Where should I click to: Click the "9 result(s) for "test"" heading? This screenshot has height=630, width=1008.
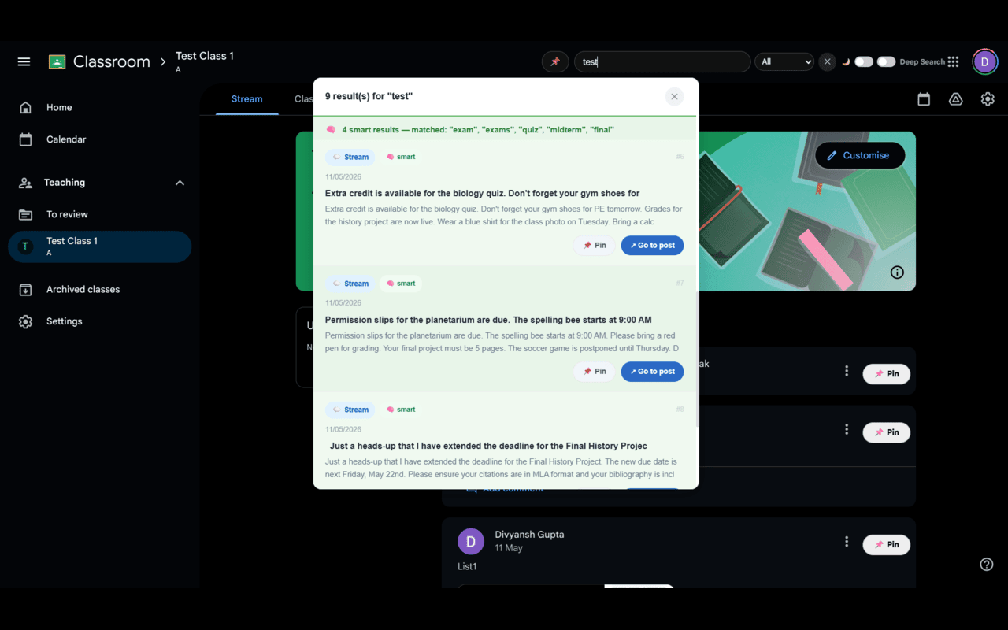tap(369, 96)
